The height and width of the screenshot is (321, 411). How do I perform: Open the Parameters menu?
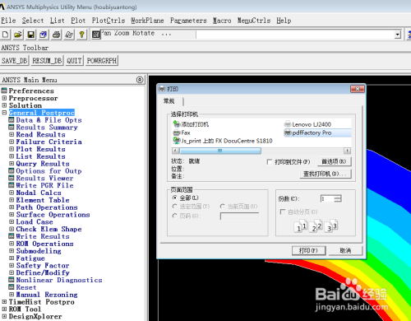click(x=188, y=21)
